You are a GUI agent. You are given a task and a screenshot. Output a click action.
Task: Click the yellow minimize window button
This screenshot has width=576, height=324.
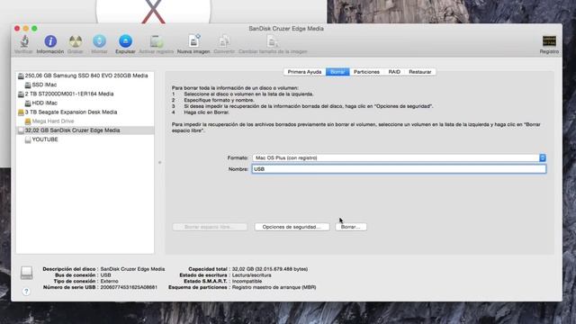(26, 28)
